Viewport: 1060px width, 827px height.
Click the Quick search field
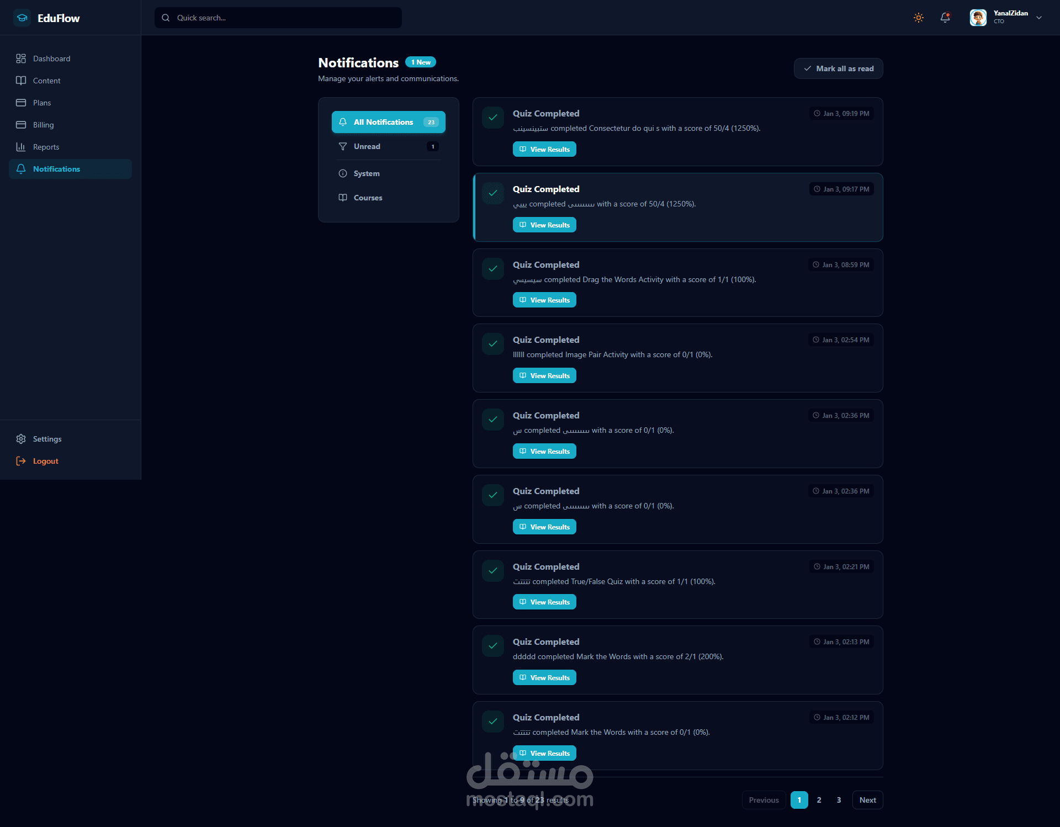click(278, 18)
